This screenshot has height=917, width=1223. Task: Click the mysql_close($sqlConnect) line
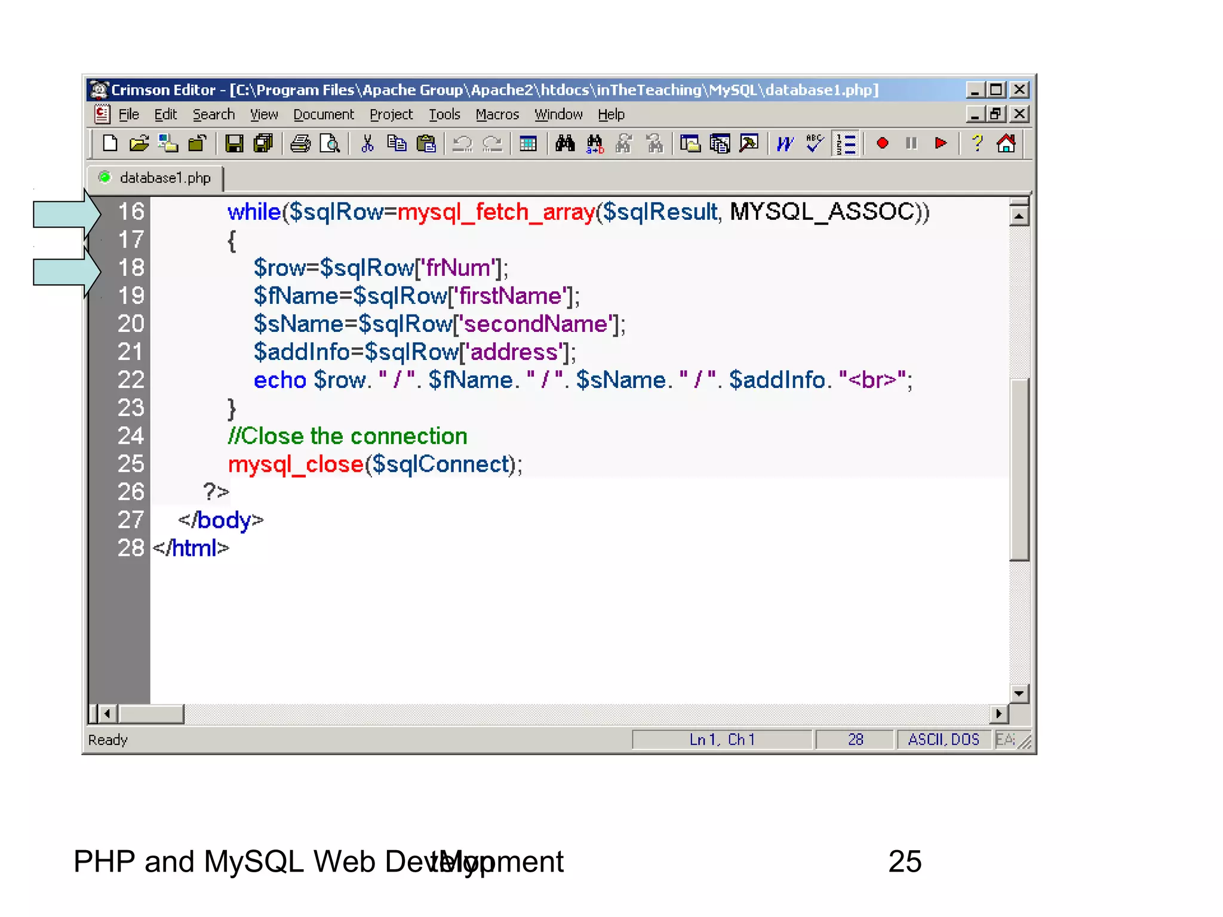375,464
